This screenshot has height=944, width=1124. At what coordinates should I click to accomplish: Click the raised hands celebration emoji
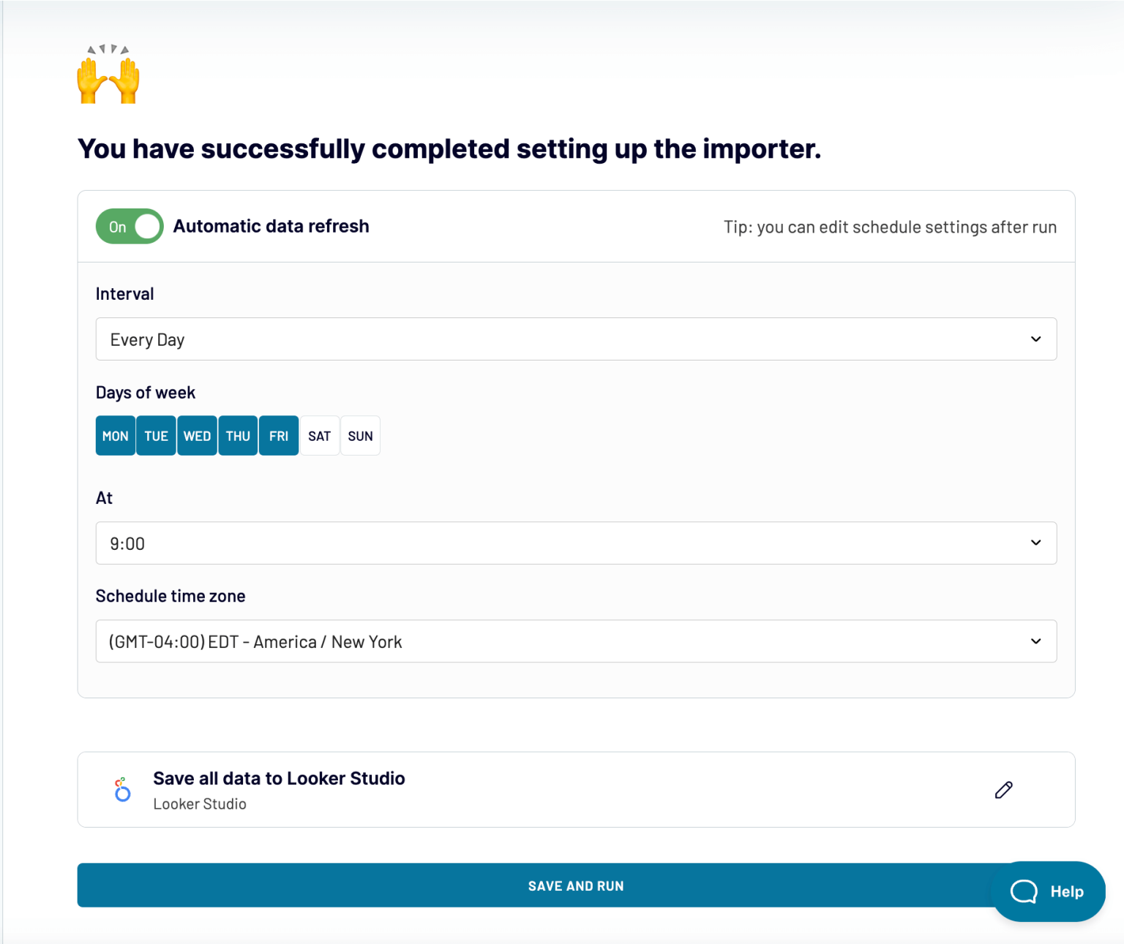108,75
